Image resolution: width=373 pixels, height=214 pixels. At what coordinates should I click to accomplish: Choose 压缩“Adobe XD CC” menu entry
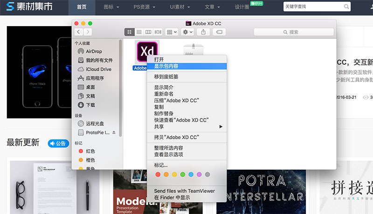click(187, 100)
